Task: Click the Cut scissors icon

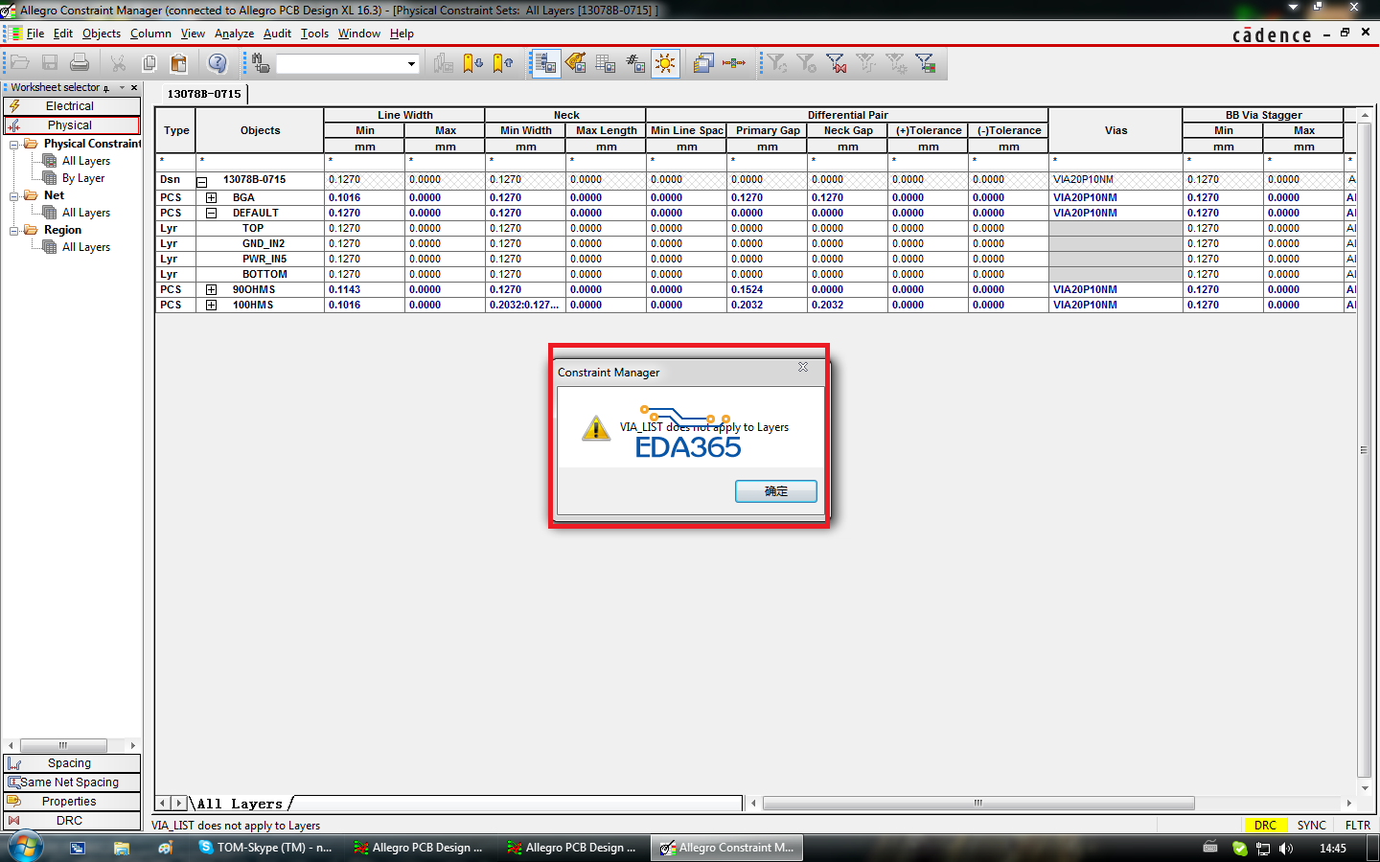Action: pos(119,63)
